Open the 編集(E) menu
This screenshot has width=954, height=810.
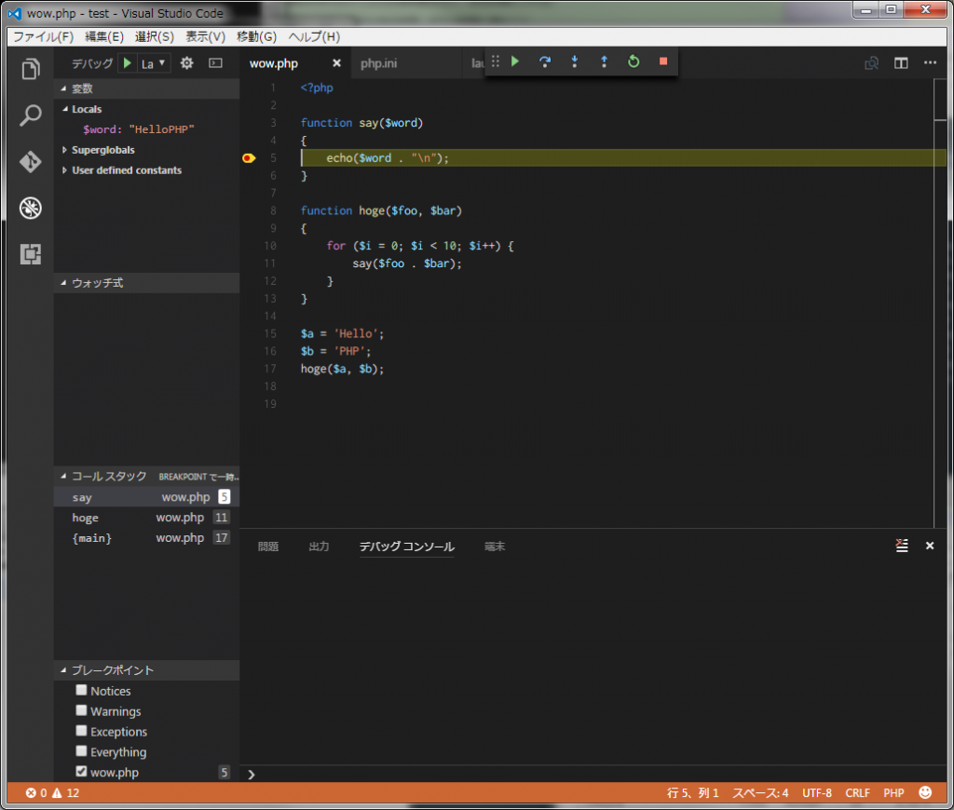[x=104, y=36]
